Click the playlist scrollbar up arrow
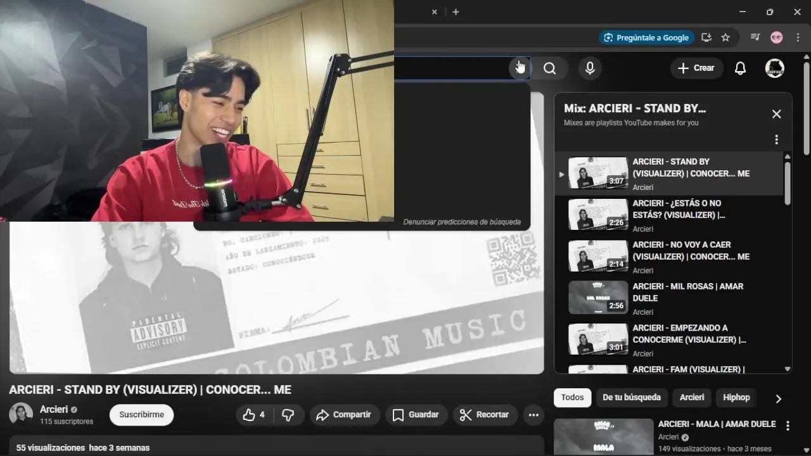The height and width of the screenshot is (456, 811). tap(788, 156)
